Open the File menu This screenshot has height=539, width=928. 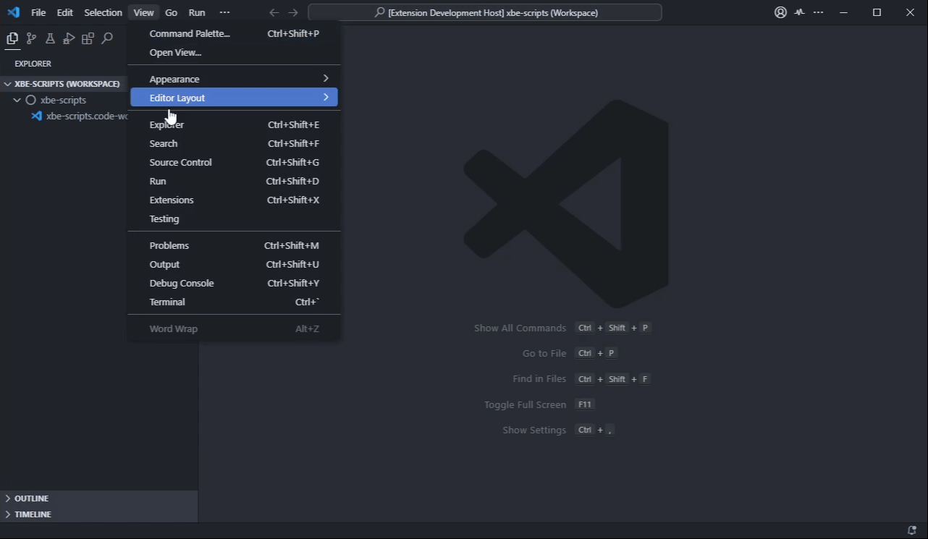point(38,12)
